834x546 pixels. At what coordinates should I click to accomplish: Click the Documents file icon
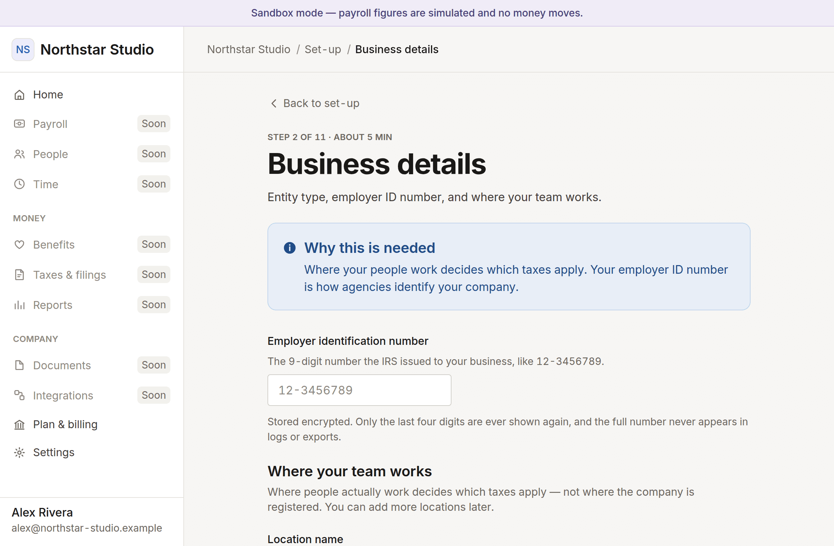(19, 365)
